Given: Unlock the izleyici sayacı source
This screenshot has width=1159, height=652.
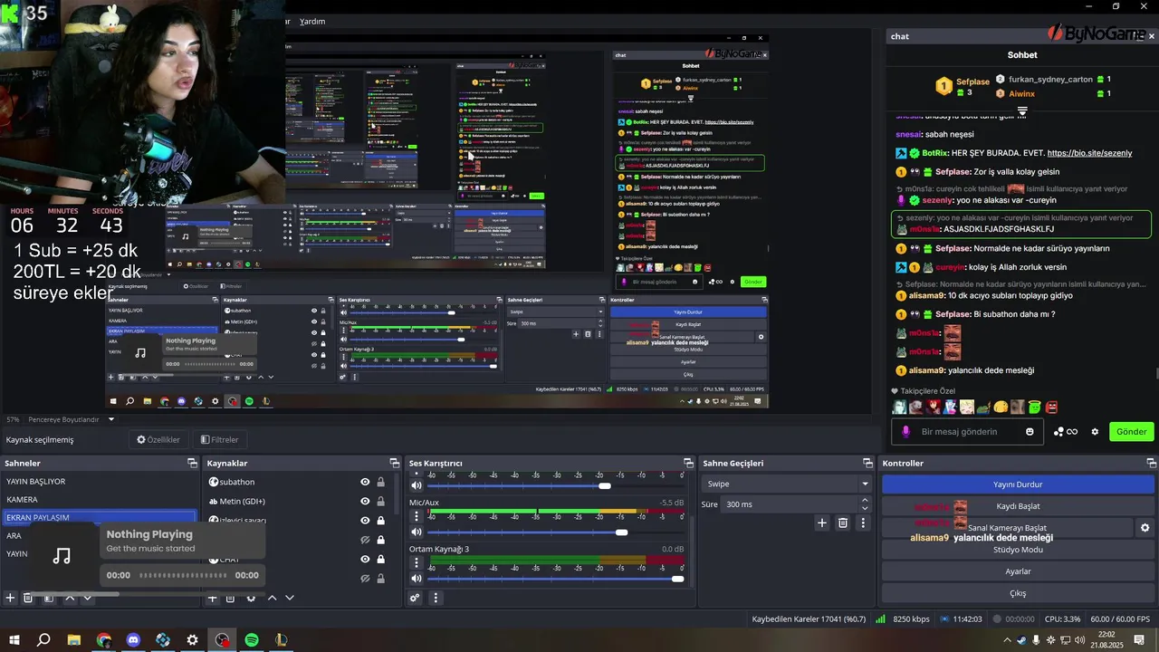Looking at the screenshot, I should click(380, 521).
